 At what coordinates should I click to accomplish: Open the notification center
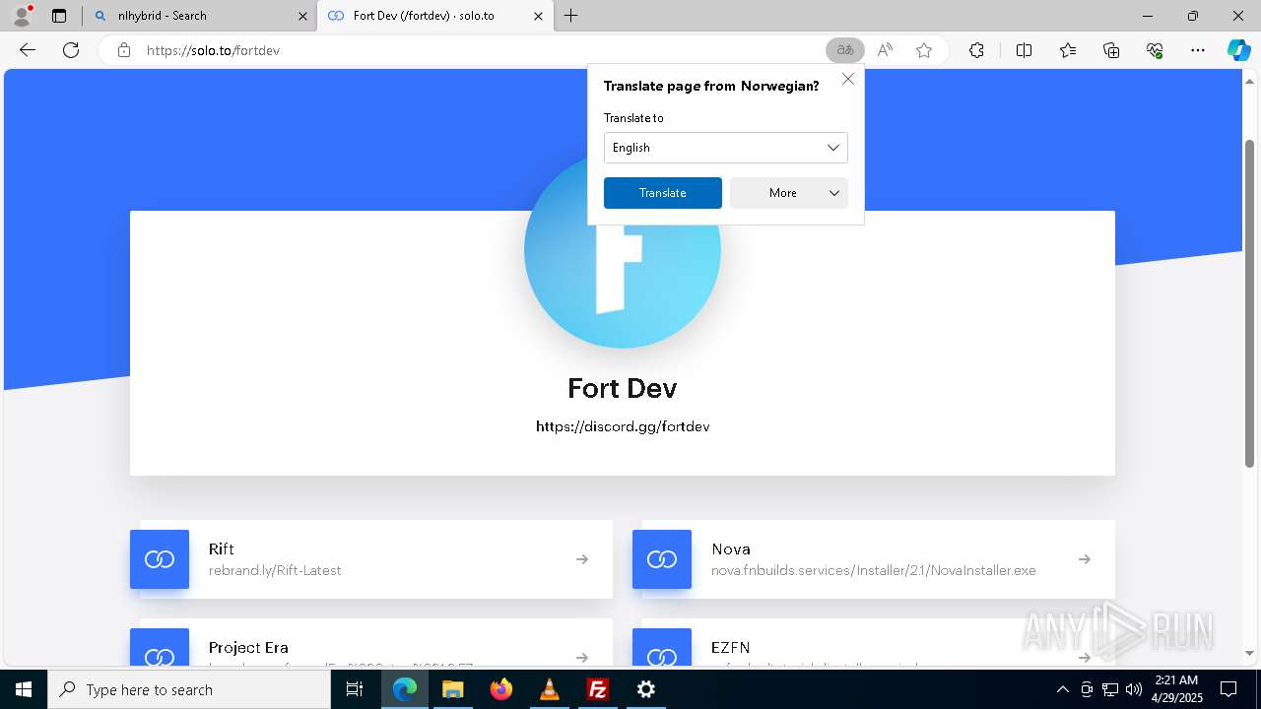(1228, 689)
